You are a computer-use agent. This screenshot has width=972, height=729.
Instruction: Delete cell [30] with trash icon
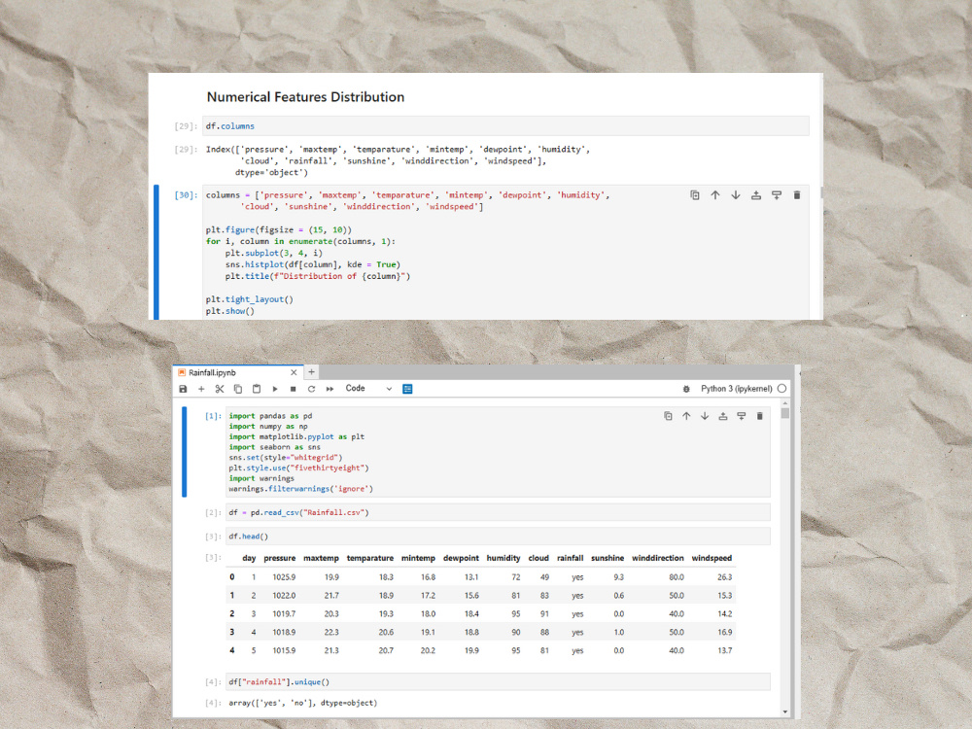coord(797,195)
